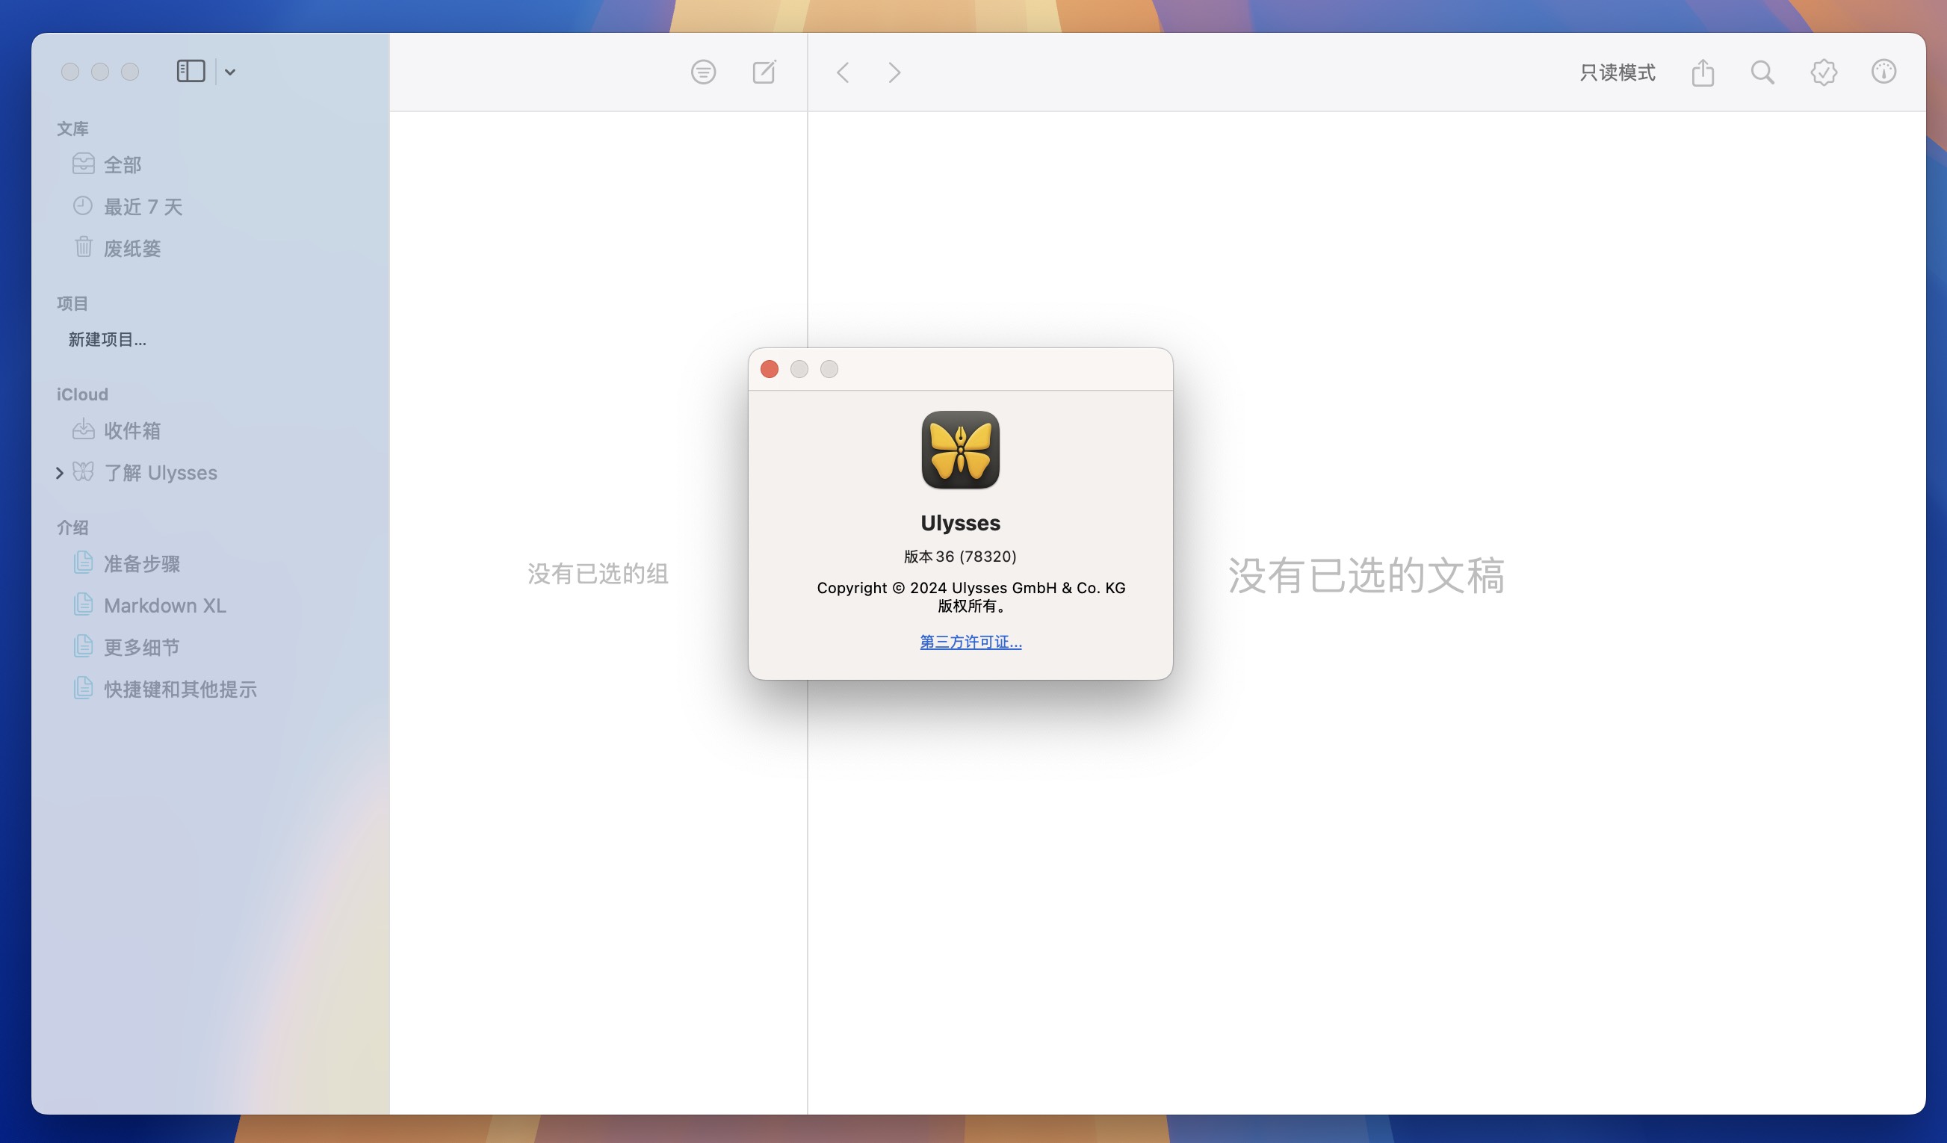The width and height of the screenshot is (1947, 1143).
Task: Click the document icon beside 更多细节
Action: (x=84, y=645)
